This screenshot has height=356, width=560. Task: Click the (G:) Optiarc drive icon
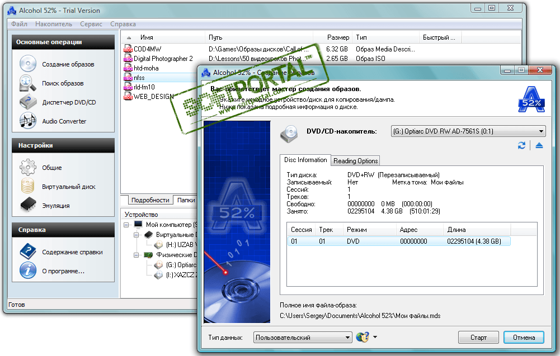point(158,265)
